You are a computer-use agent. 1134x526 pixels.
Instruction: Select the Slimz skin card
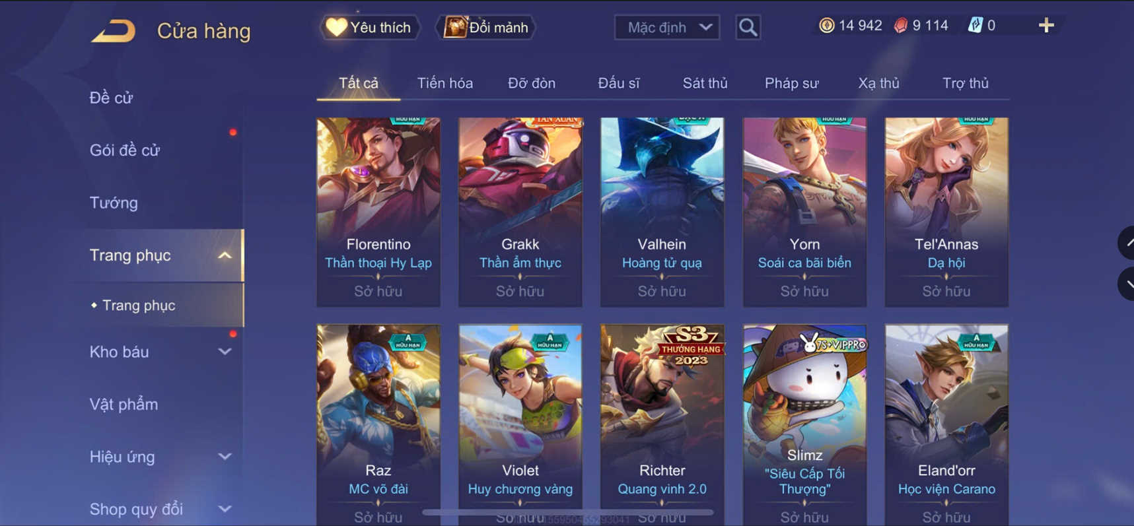click(804, 424)
